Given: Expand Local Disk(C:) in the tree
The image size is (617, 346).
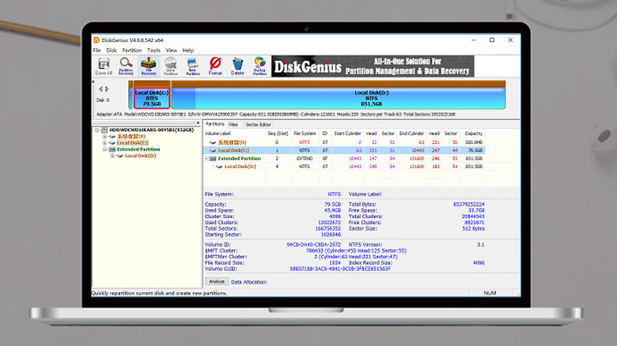Looking at the screenshot, I should 104,143.
